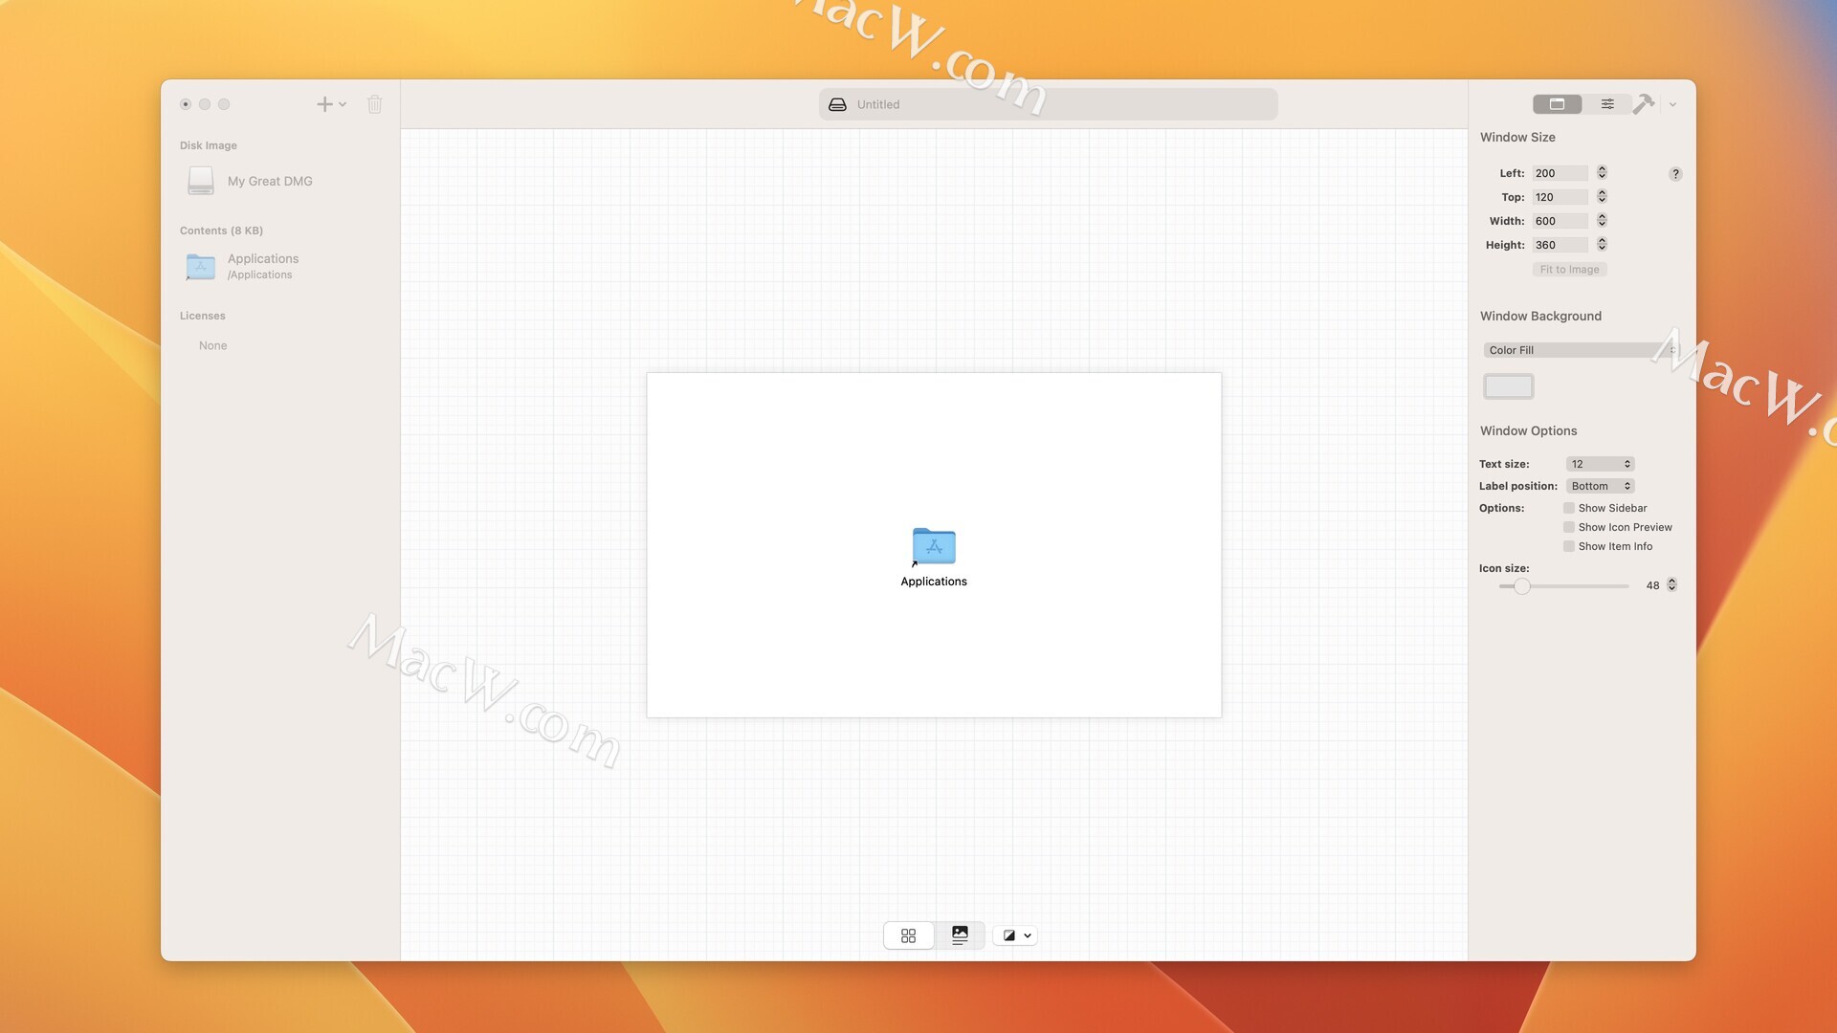Click the Icon size slider knob
Viewport: 1837px width, 1033px height.
1521,586
